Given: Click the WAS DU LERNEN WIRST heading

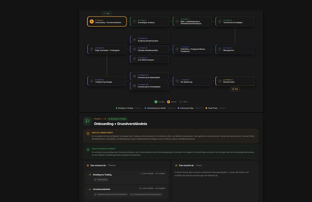Looking at the screenshot, I should [102, 132].
